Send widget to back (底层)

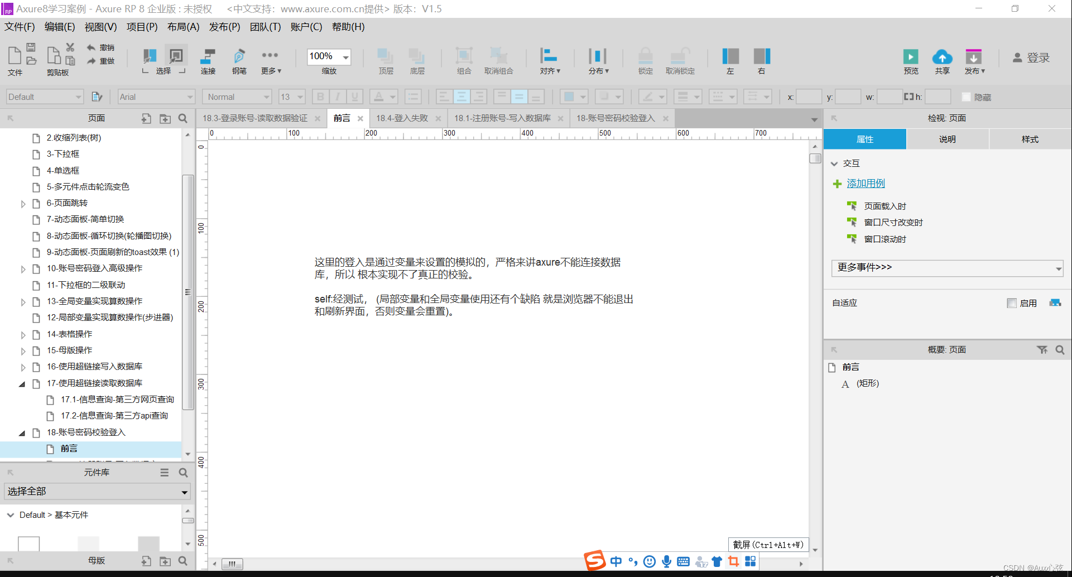(417, 59)
